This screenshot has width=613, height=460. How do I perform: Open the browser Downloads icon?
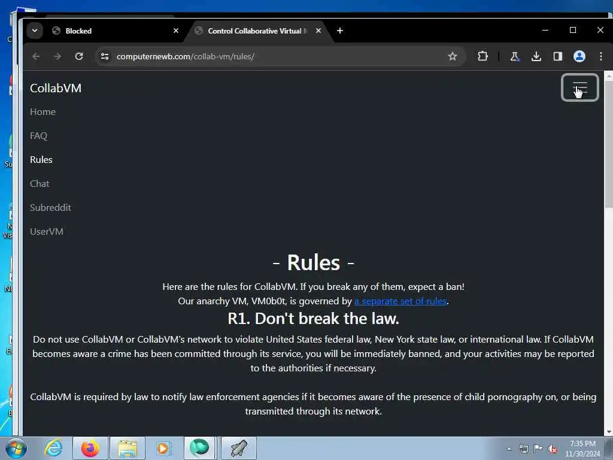click(536, 56)
